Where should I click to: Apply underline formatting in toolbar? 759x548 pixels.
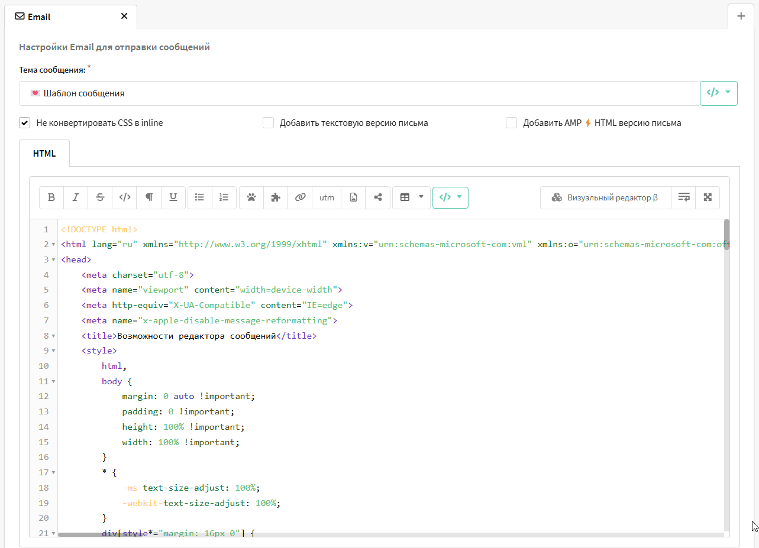pyautogui.click(x=173, y=197)
